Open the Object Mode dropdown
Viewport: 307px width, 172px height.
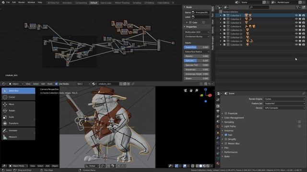point(18,166)
